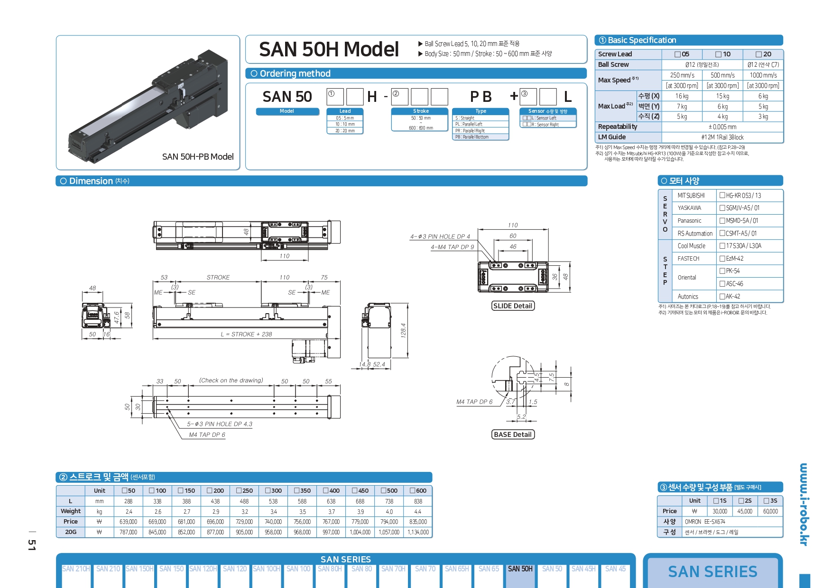Image resolution: width=832 pixels, height=588 pixels.
Task: Check the R : Sensor Right boxes
Action: (527, 125)
